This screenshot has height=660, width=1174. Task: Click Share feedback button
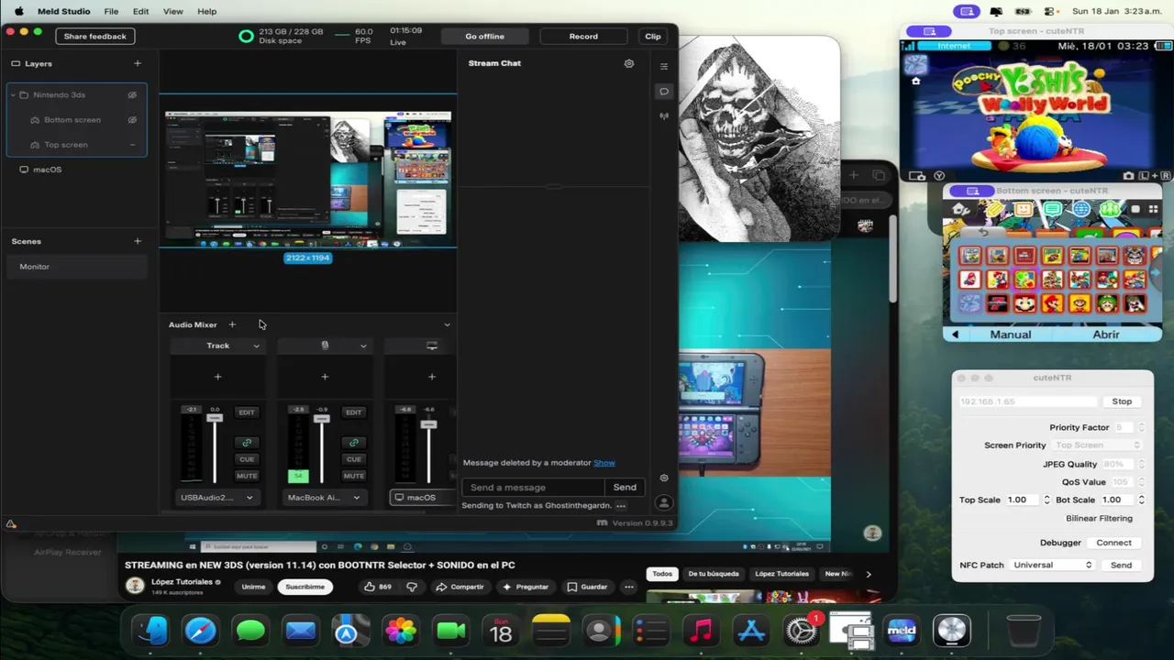pos(95,36)
